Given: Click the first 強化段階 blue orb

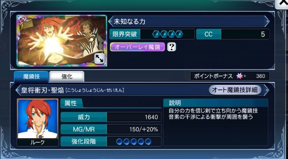Looking at the screenshot, I should point(120,142).
